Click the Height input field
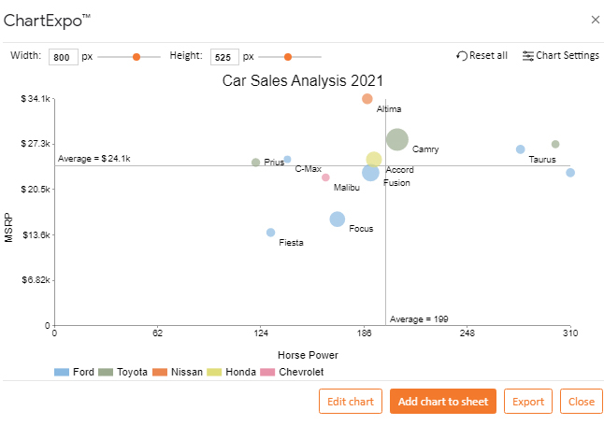 224,57
